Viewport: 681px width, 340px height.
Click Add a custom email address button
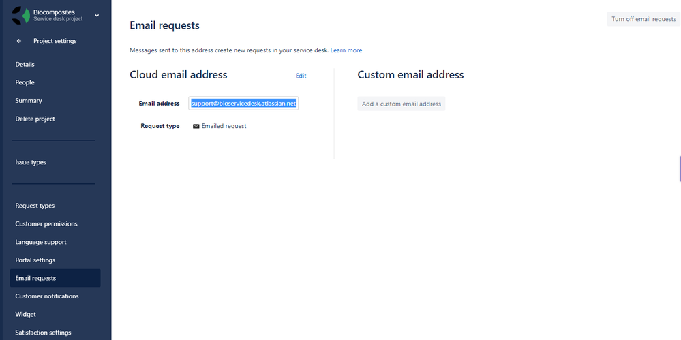coord(402,104)
